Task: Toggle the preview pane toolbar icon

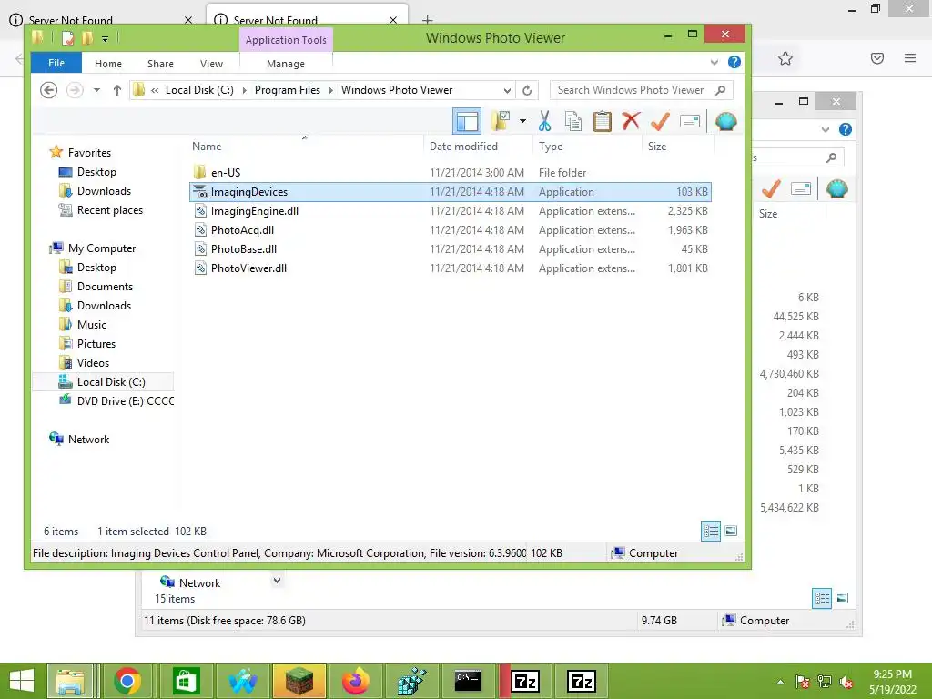Action: [x=467, y=121]
